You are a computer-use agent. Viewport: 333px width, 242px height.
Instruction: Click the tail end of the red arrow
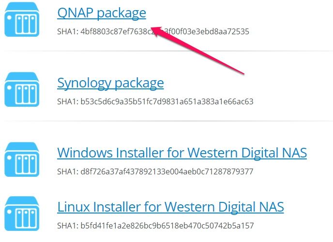[242, 73]
